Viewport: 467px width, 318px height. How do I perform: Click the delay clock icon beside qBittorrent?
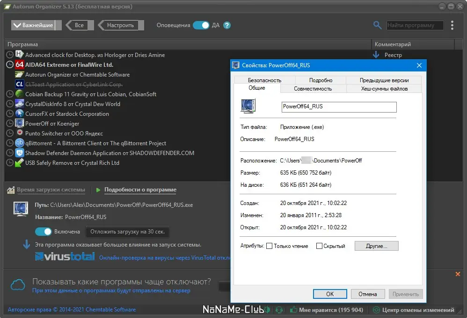[10, 143]
